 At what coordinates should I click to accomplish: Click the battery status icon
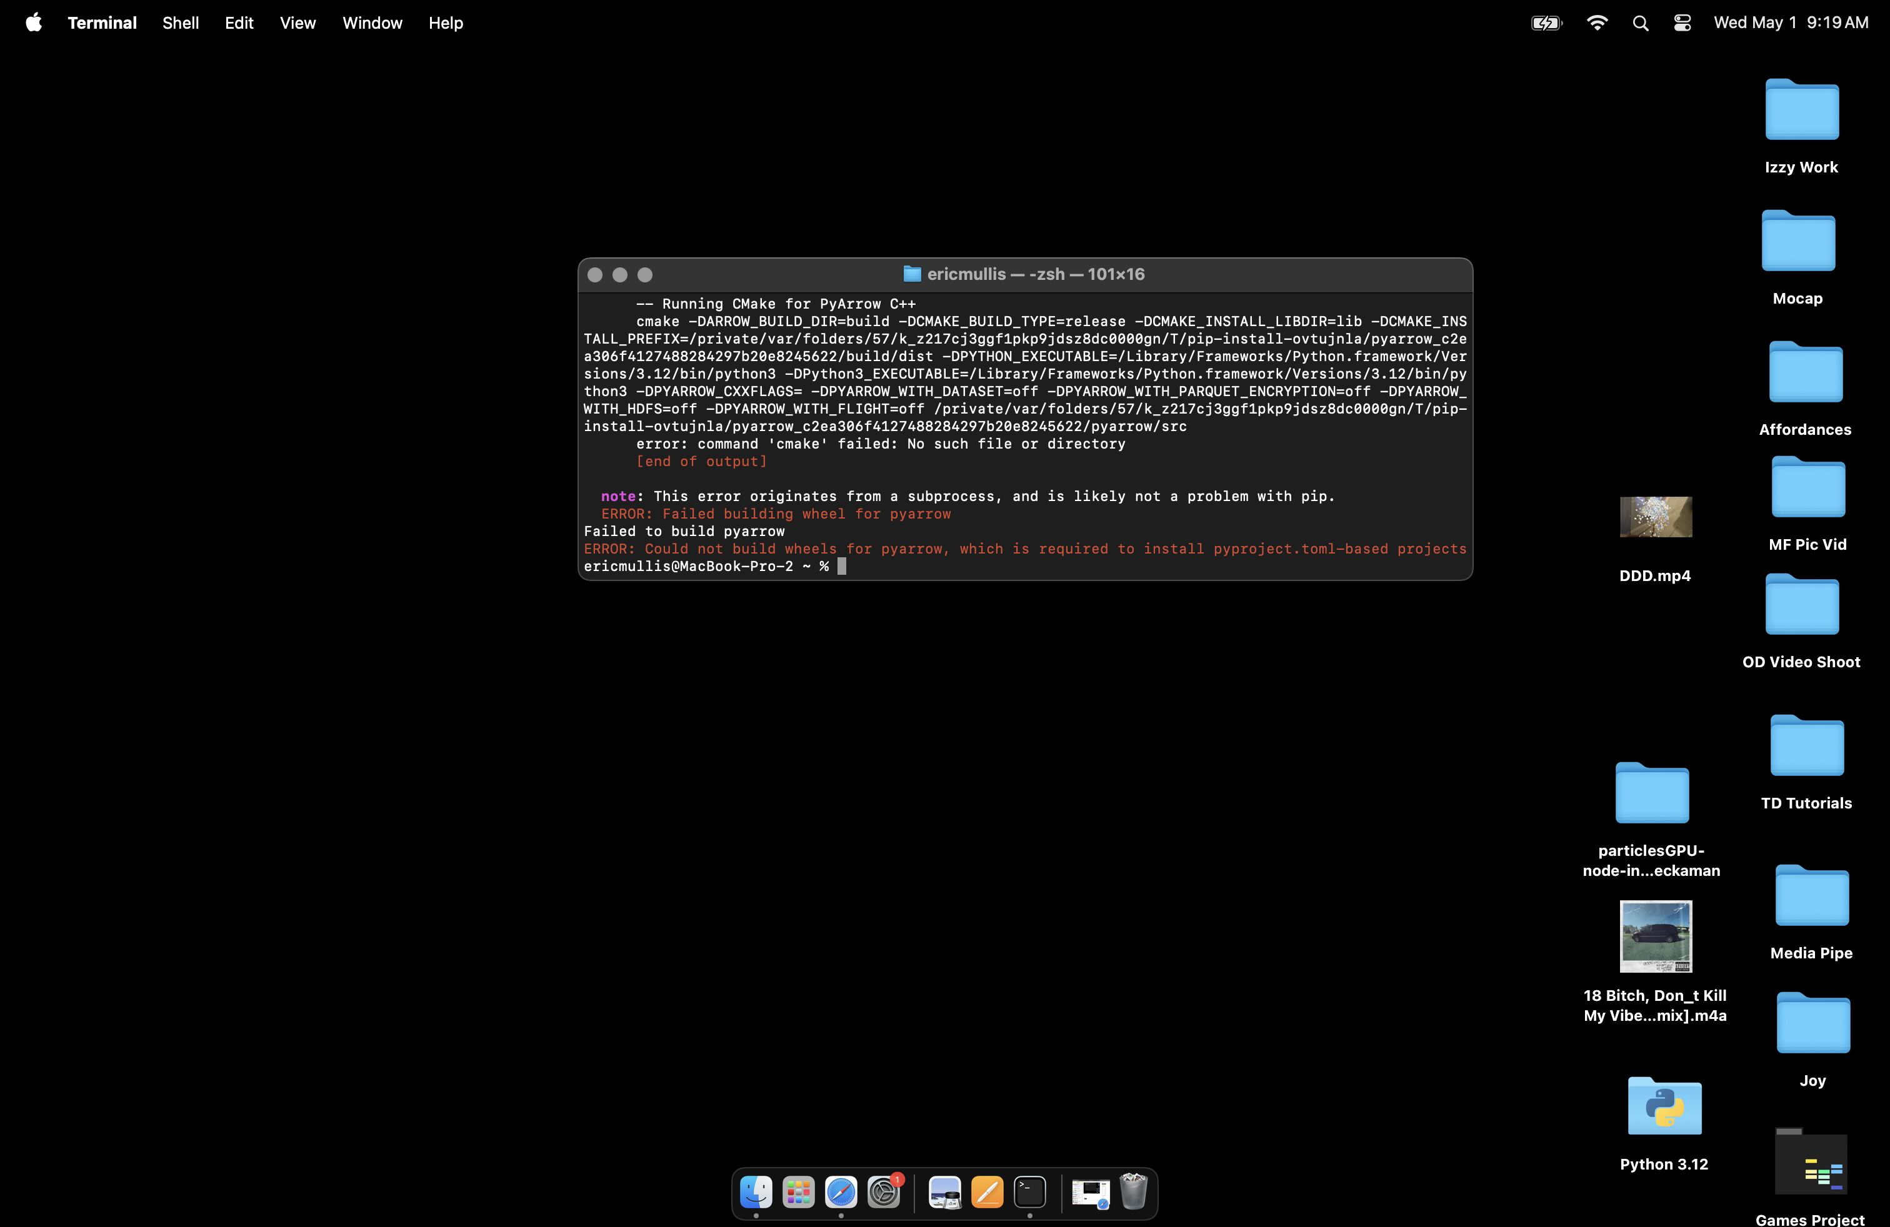click(x=1546, y=23)
